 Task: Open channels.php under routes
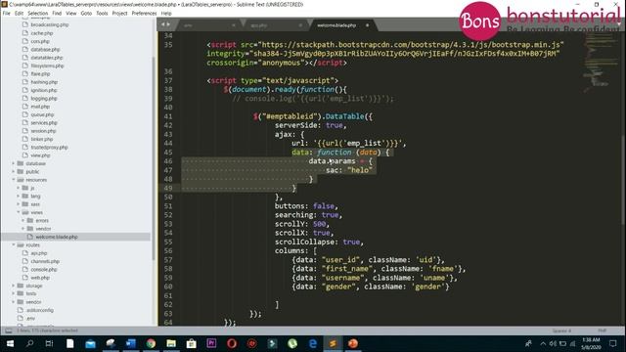click(45, 261)
